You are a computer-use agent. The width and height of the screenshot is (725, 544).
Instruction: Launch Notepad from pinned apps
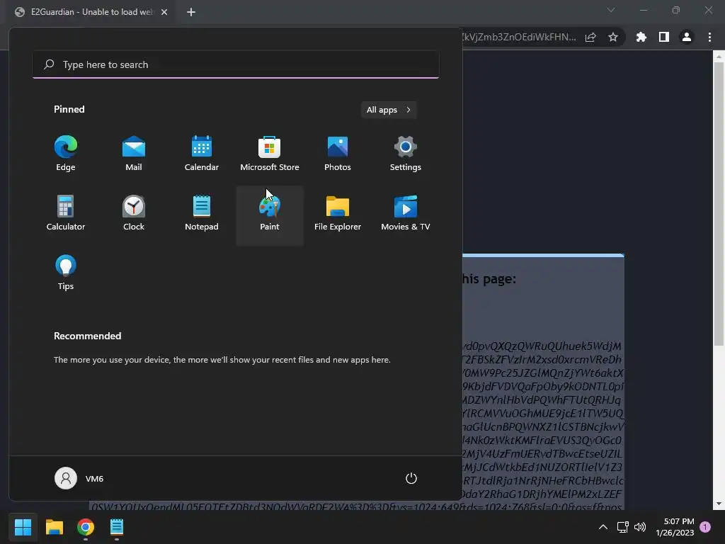point(202,214)
